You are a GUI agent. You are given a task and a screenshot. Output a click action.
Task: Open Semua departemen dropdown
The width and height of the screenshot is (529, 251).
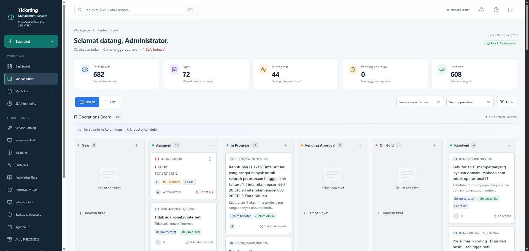pos(420,102)
